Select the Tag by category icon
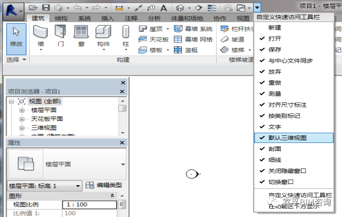This screenshot has width=342, height=217. click(151, 8)
